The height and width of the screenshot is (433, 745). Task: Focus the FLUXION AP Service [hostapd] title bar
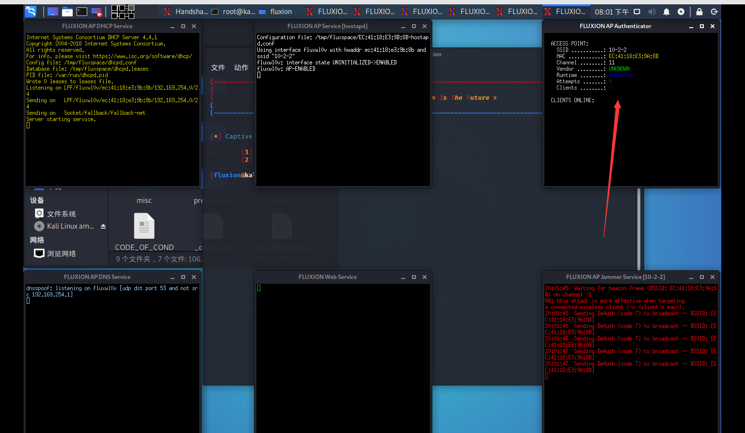coord(327,26)
